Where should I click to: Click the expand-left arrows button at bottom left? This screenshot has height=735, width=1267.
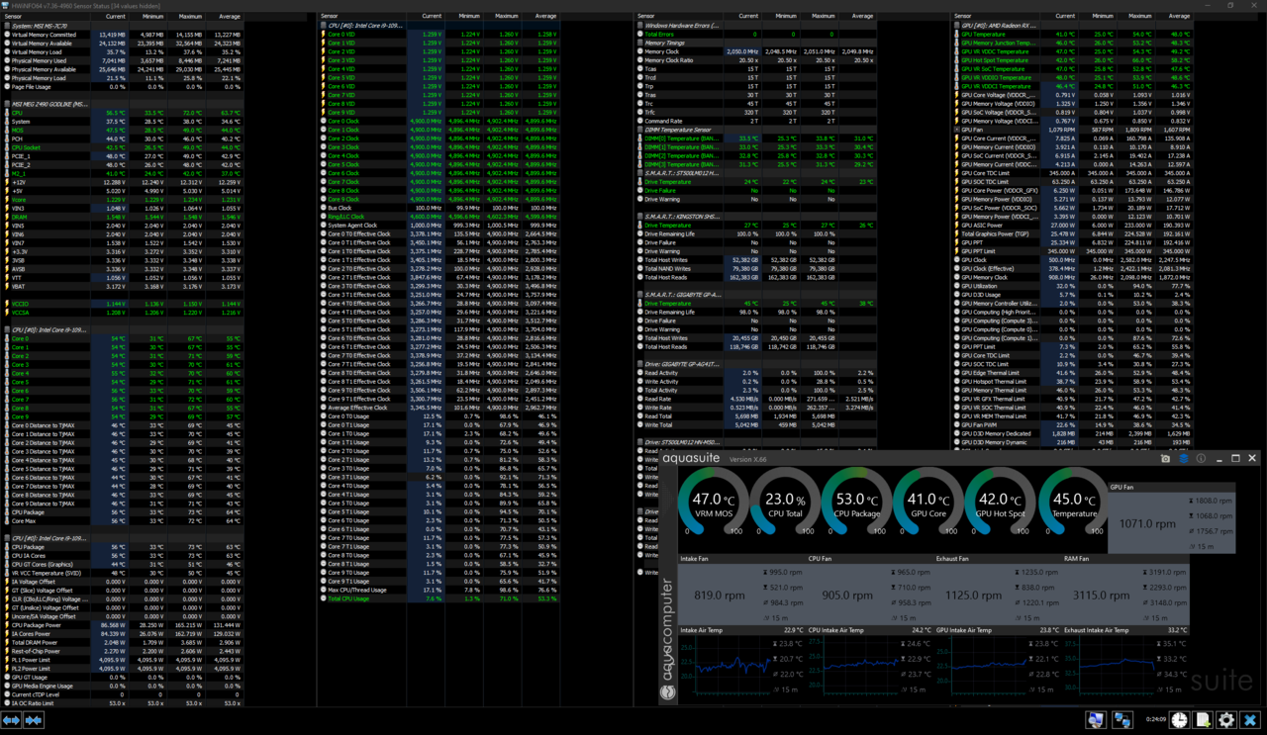click(12, 720)
